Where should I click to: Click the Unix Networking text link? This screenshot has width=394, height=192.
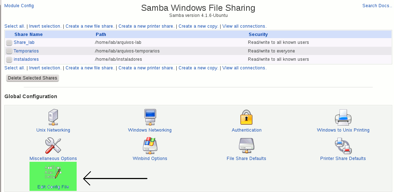click(x=53, y=130)
